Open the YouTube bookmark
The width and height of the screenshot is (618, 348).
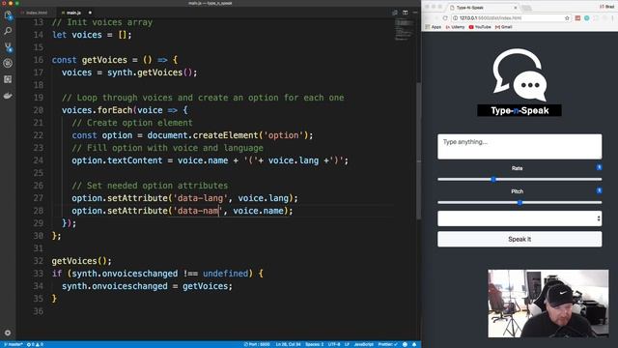(x=480, y=27)
